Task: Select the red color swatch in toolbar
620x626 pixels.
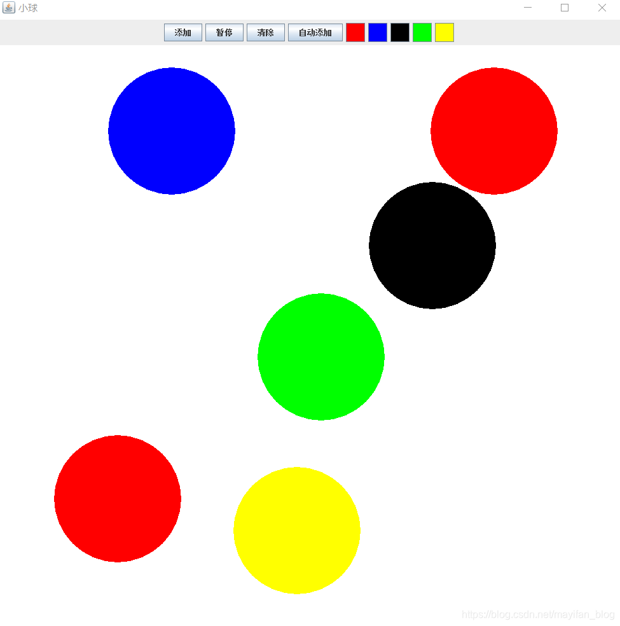Action: (355, 32)
